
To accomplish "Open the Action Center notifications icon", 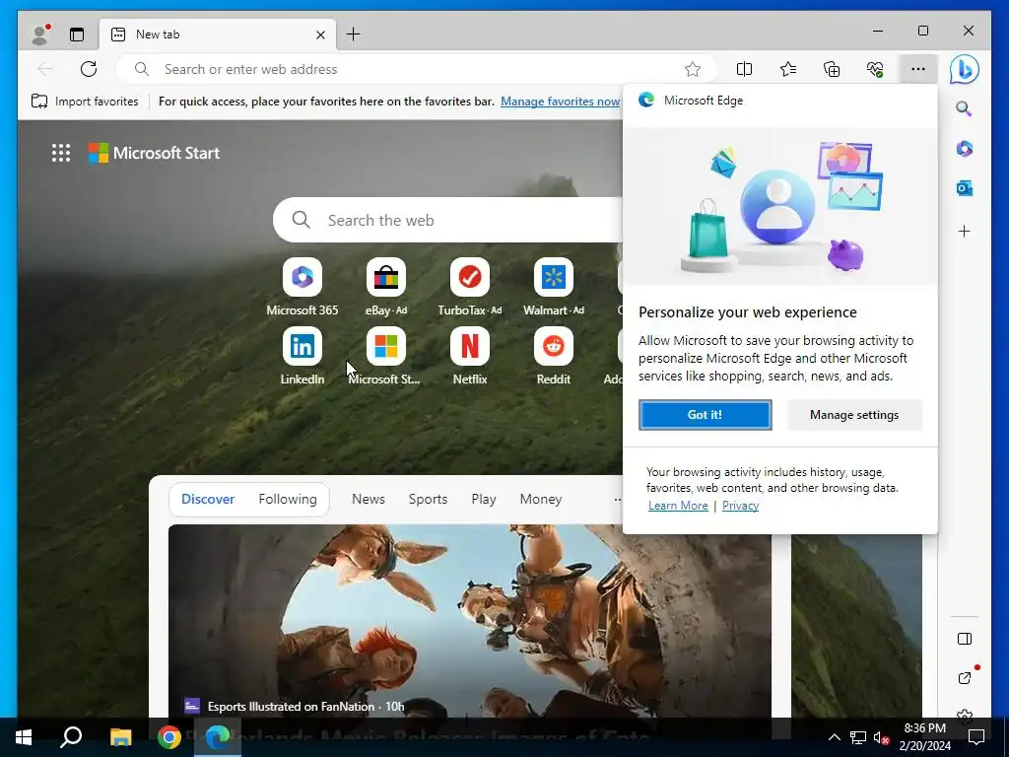I will tap(976, 737).
